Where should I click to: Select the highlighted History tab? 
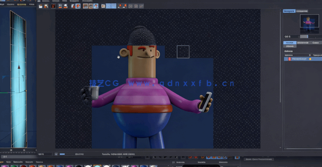[x=290, y=43]
